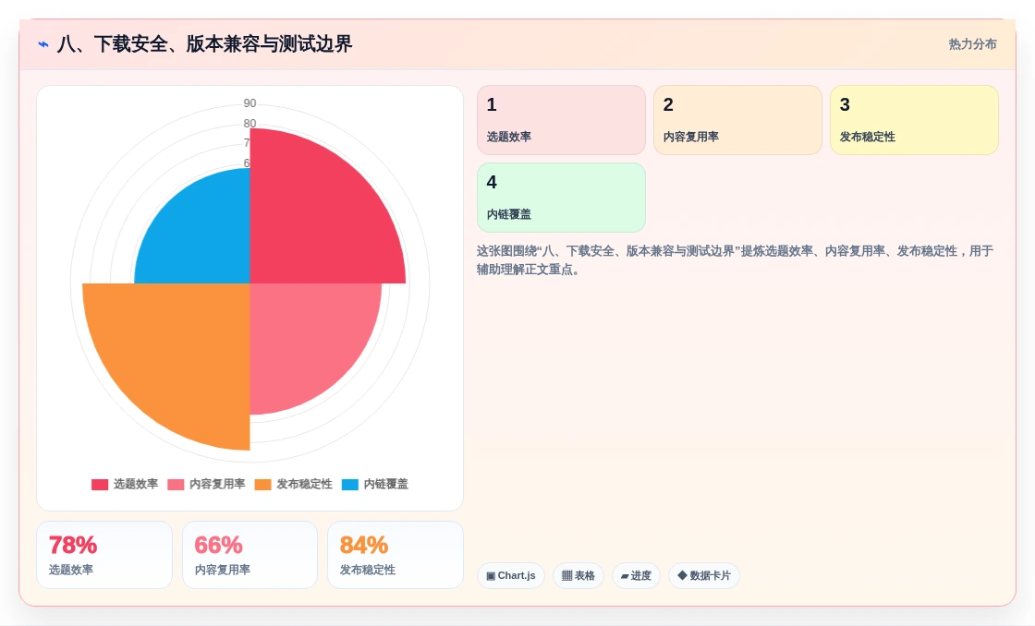Click the orange 发布稳定性 legend color box
The image size is (1035, 626).
pos(263,485)
